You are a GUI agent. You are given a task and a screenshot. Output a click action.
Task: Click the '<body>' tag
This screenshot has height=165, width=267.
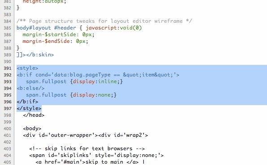click(32, 128)
